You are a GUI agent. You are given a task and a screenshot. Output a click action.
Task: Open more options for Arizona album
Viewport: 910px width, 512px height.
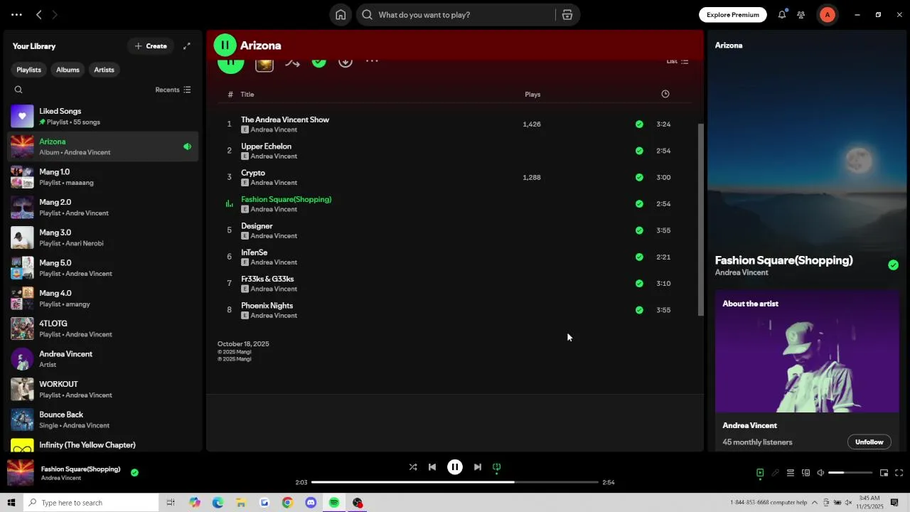372,62
